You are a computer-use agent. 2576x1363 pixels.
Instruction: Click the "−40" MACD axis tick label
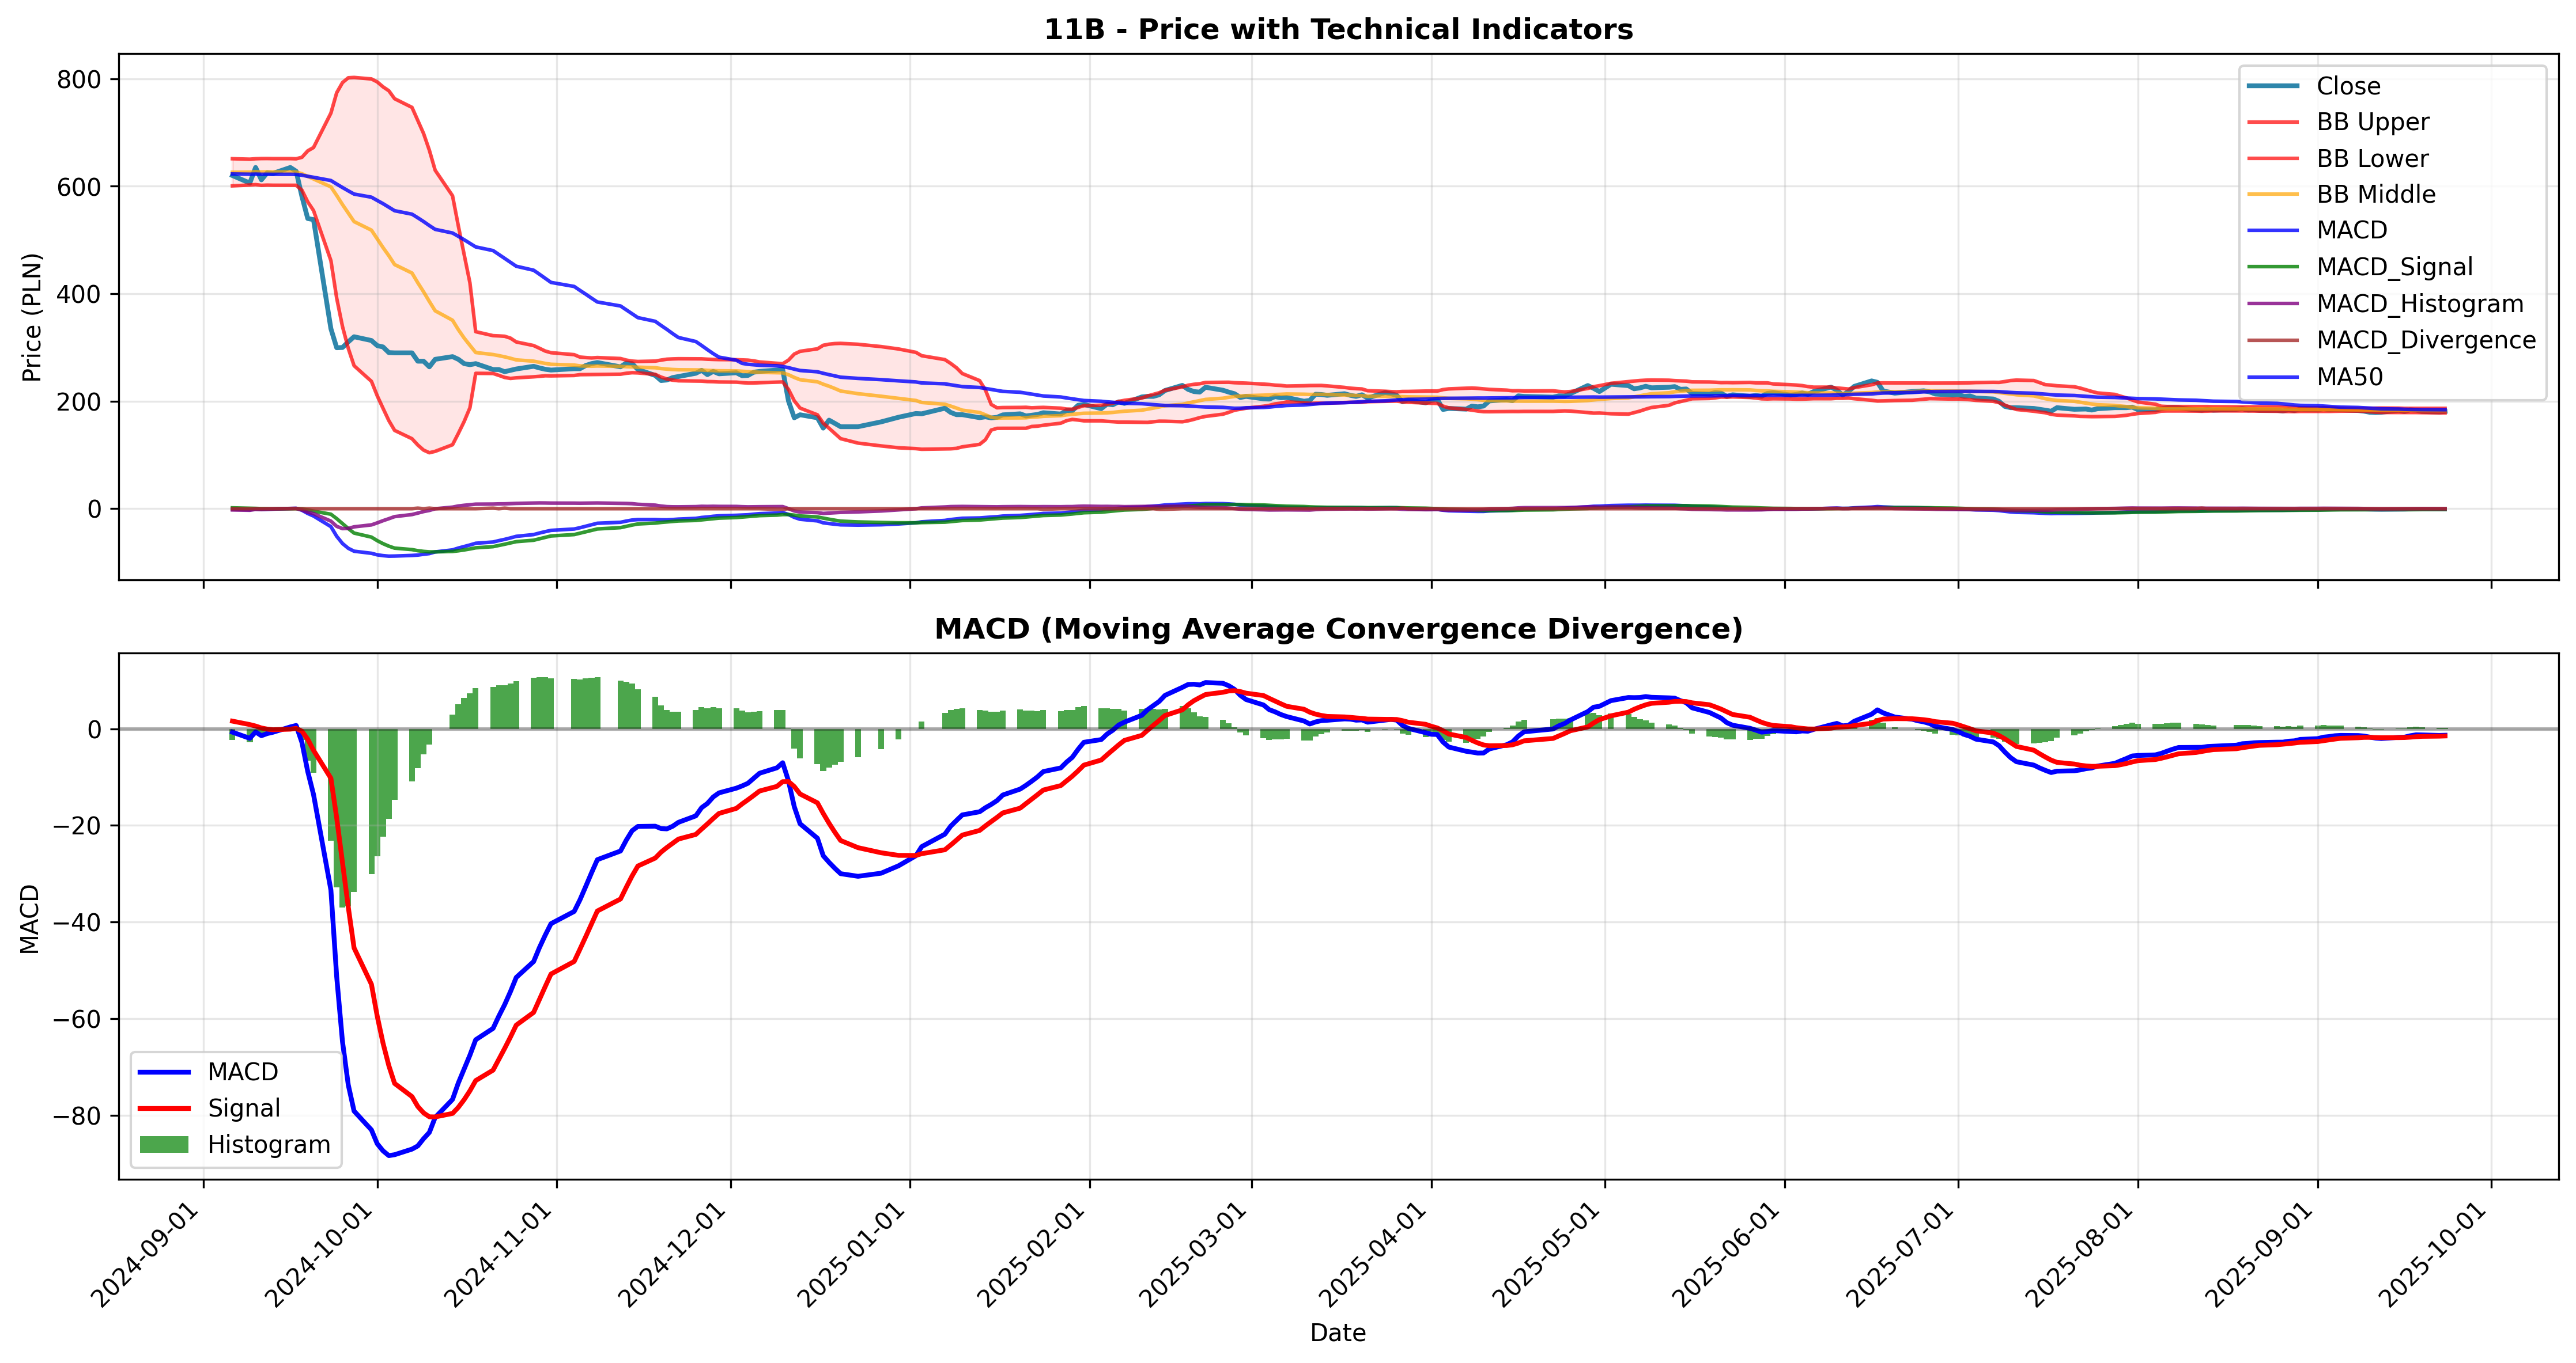78,923
